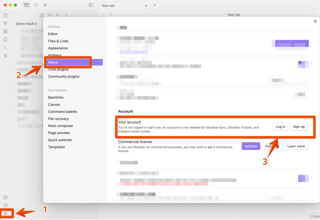This screenshot has width=320, height=220.
Task: Create a new note with the pencil icon
Action: (42, 15)
